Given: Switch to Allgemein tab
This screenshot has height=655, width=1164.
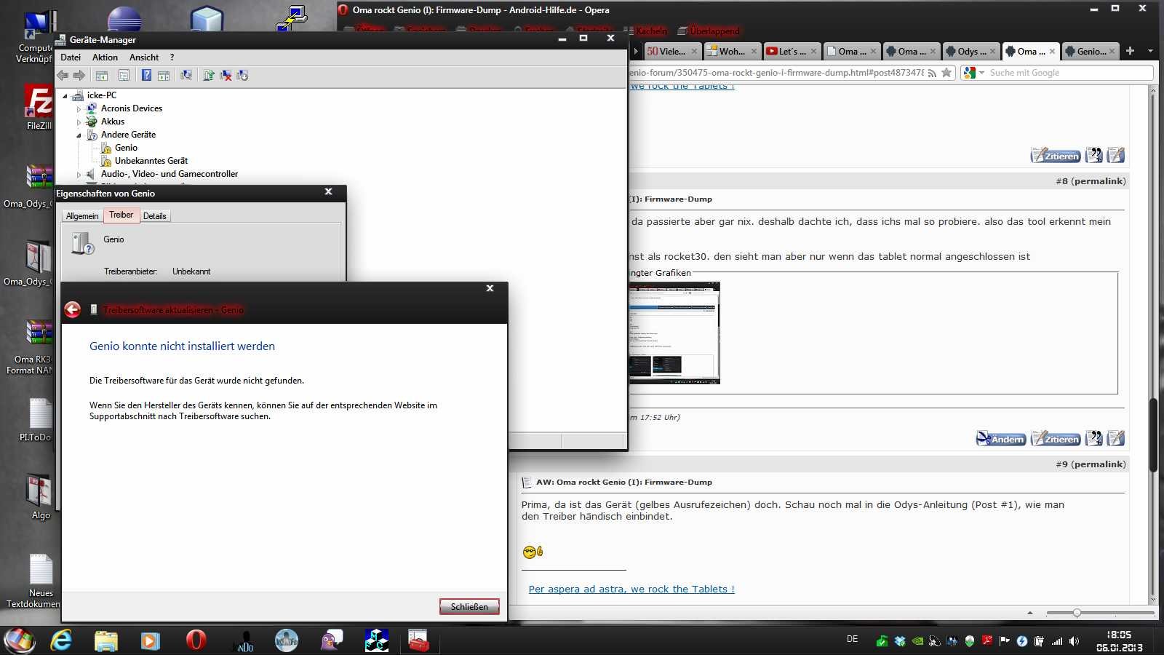Looking at the screenshot, I should [x=82, y=216].
